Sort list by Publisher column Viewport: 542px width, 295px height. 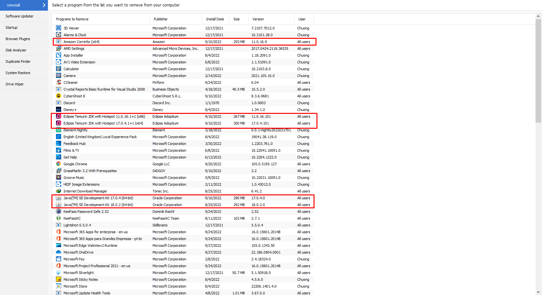tap(176, 19)
